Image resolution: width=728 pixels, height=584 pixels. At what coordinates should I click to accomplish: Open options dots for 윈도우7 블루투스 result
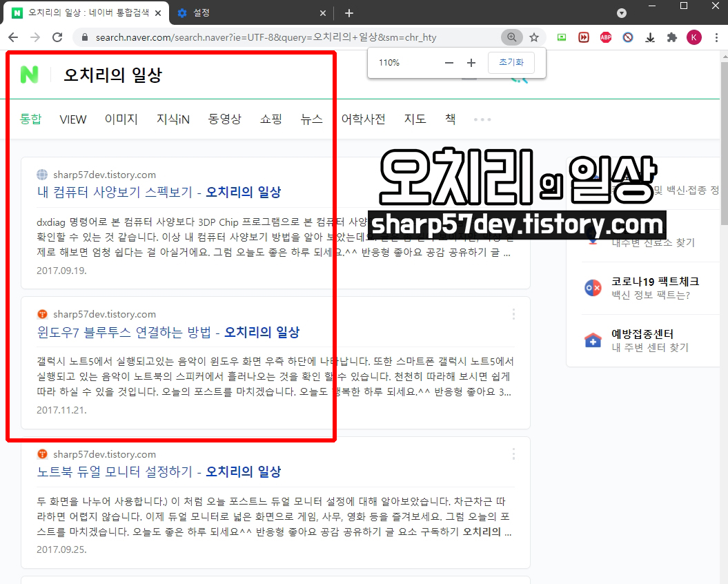click(x=513, y=314)
